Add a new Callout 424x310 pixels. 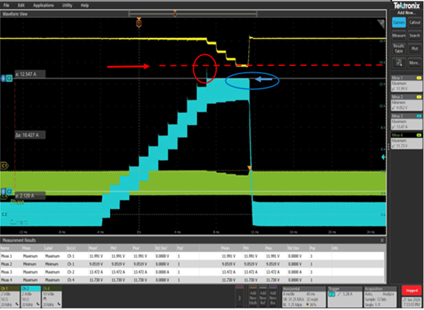click(x=415, y=22)
